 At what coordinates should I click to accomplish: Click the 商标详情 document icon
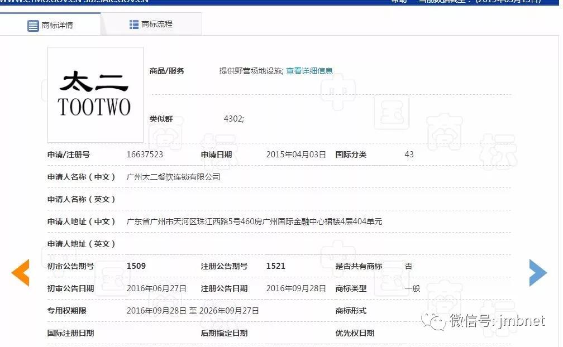[x=33, y=26]
